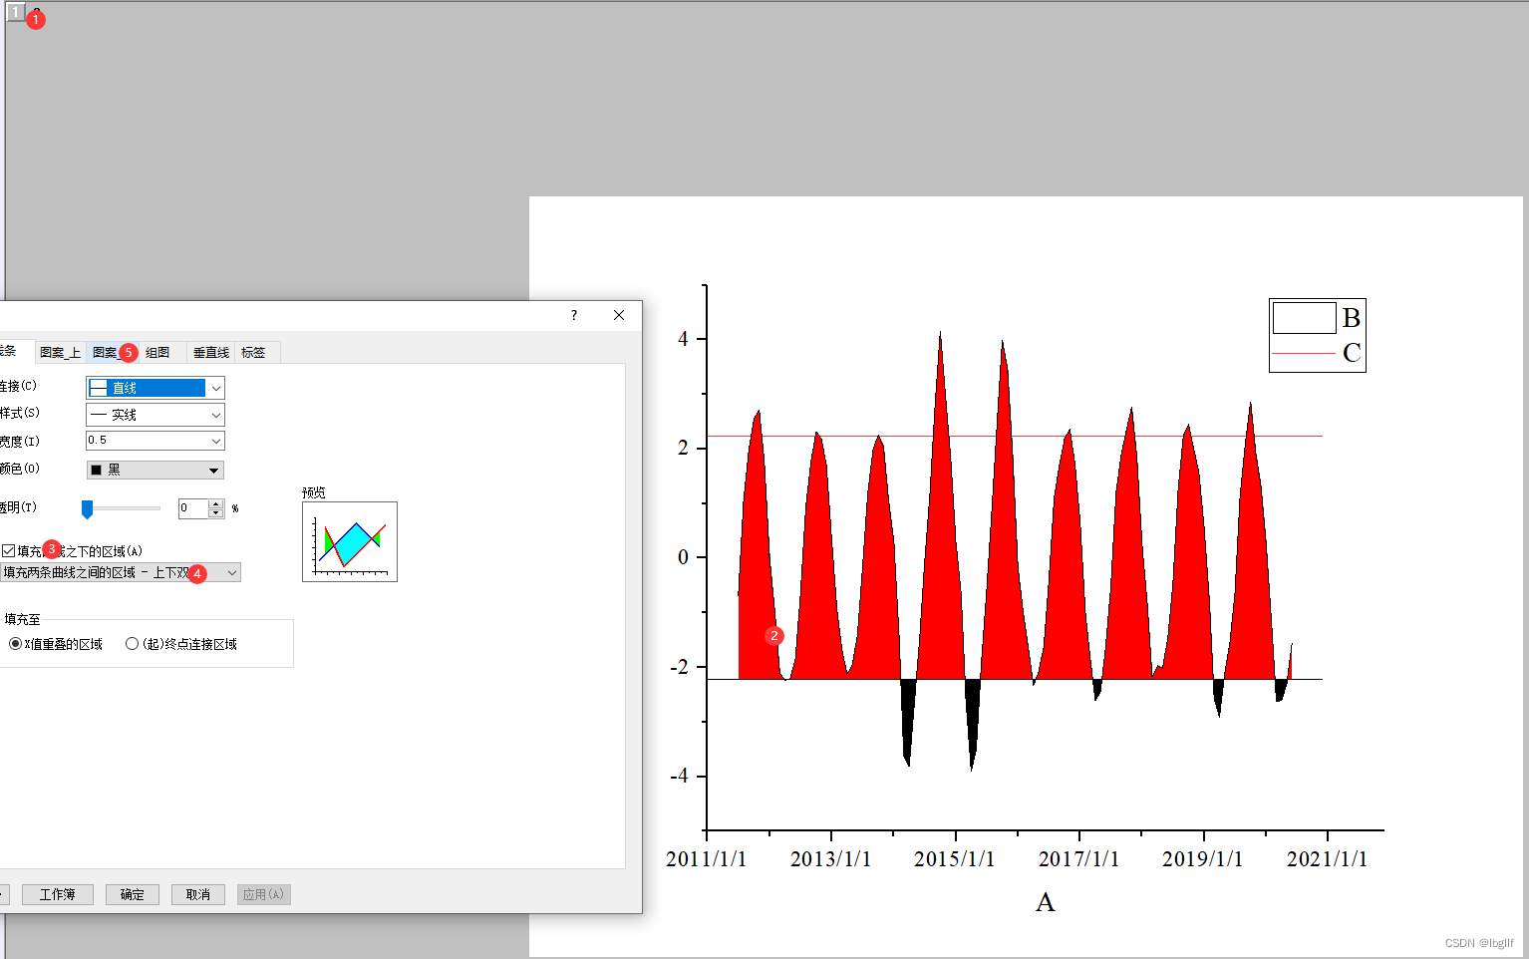
Task: Switch to the 标签 tab
Action: 253,352
